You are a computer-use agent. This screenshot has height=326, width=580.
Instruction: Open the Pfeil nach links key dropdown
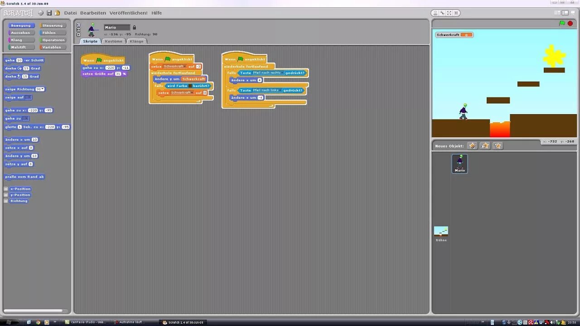coord(267,90)
